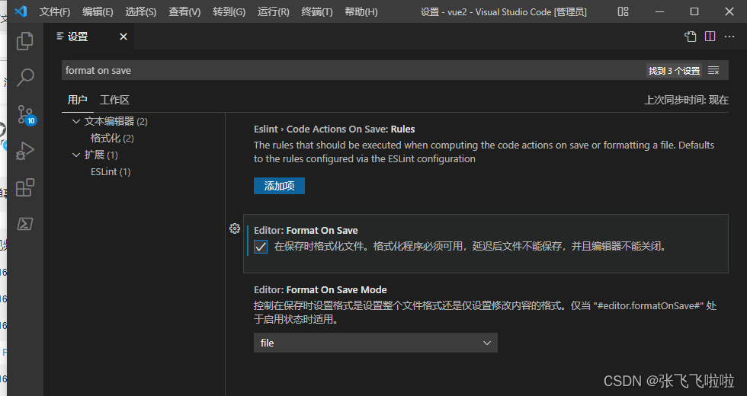The width and height of the screenshot is (747, 396).
Task: Open the Explorer view in the activity bar
Action: [24, 41]
